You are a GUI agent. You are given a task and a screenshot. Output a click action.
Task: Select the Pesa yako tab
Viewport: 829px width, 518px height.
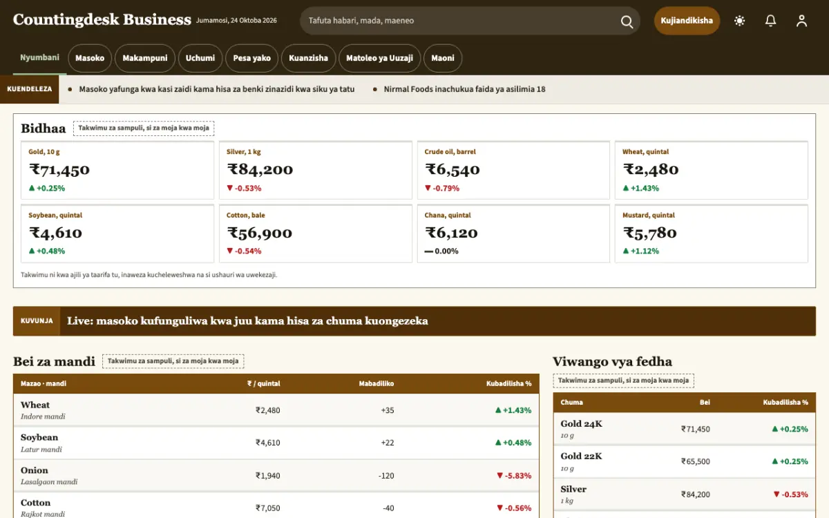tap(251, 58)
